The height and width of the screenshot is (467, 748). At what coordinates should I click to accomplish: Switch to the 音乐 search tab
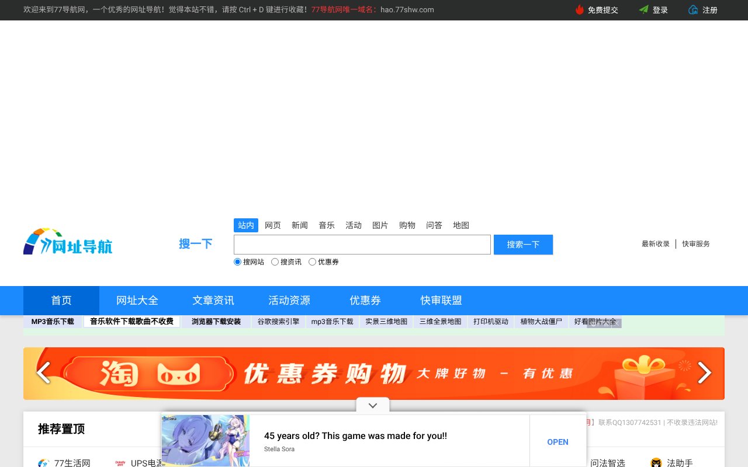tap(327, 225)
